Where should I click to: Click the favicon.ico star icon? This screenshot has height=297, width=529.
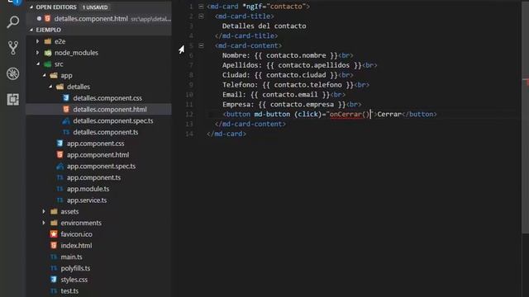pos(54,234)
